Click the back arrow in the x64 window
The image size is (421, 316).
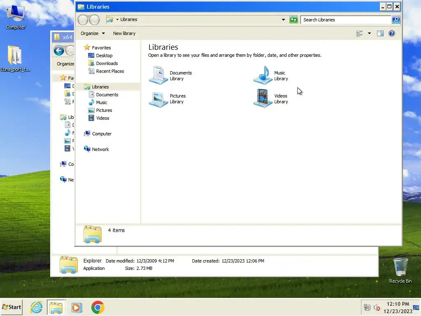point(59,51)
